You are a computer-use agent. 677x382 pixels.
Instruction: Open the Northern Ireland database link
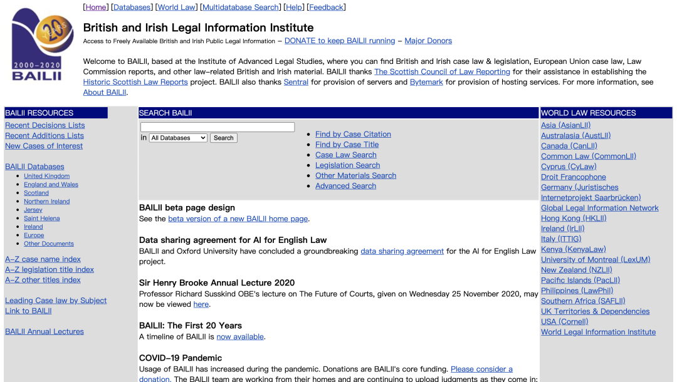[x=46, y=202]
